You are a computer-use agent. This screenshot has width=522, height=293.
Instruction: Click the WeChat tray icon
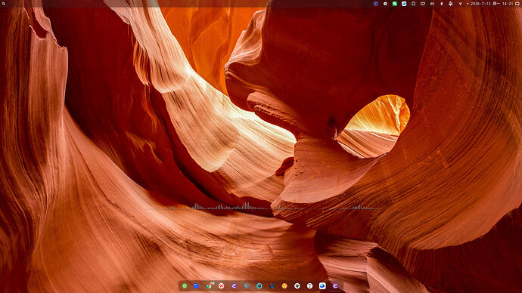point(394,4)
